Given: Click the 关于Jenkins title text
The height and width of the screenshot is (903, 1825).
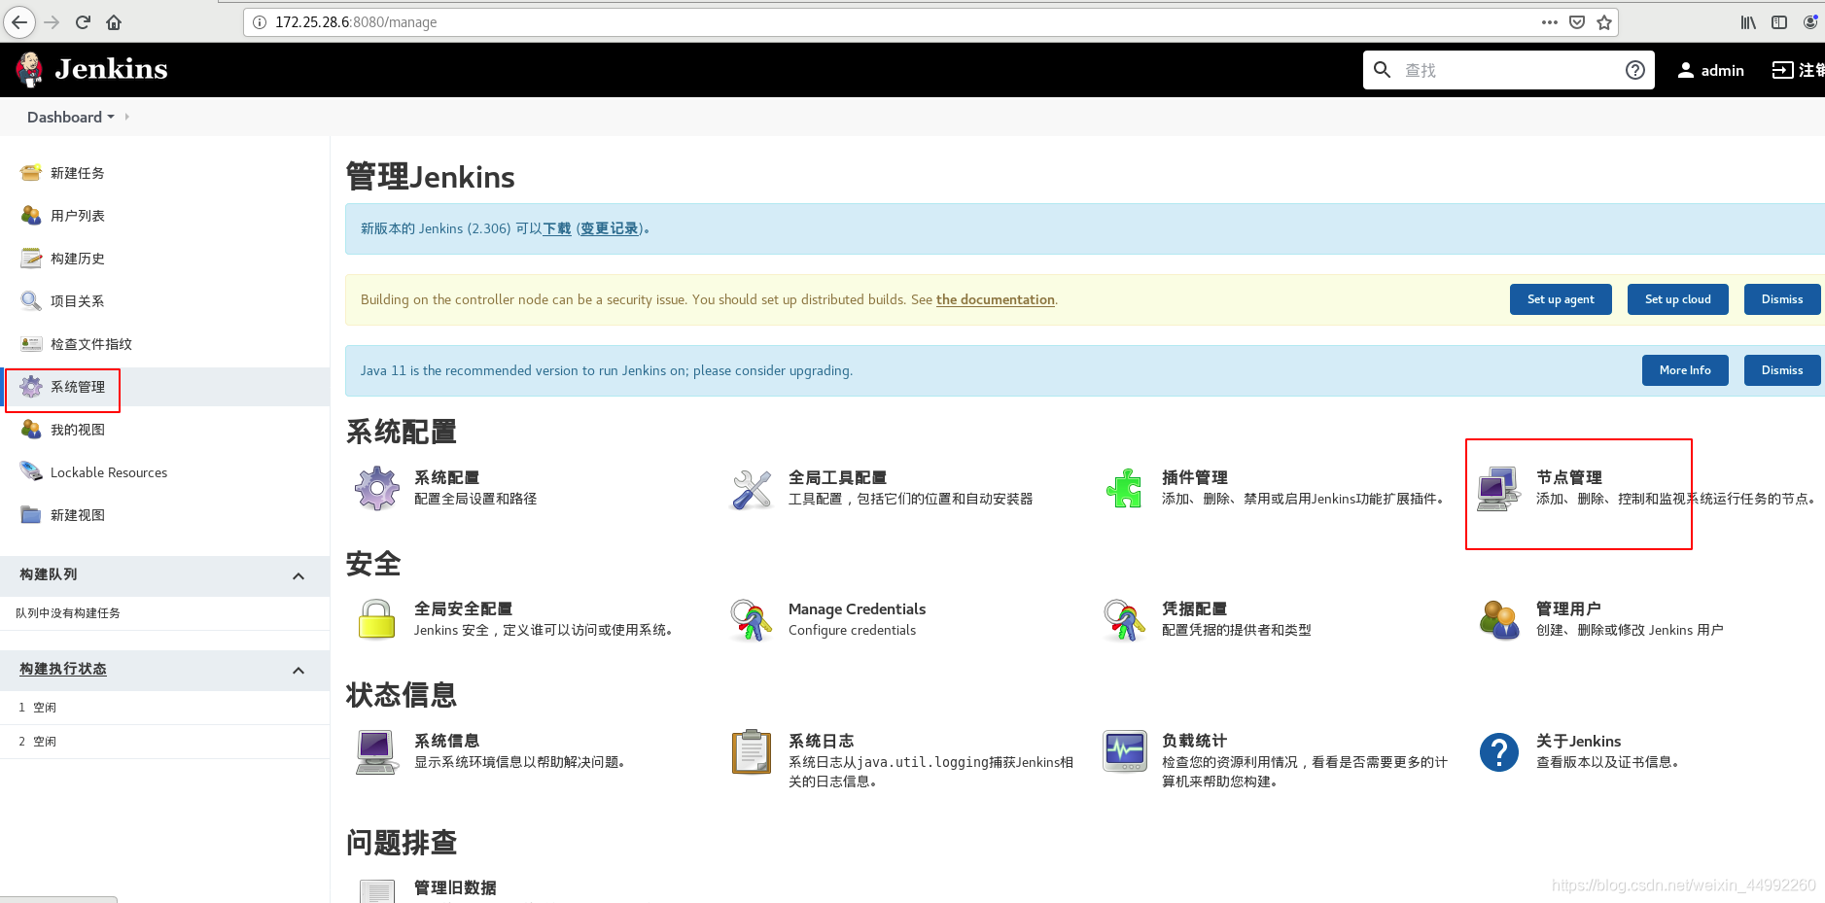Looking at the screenshot, I should point(1578,741).
